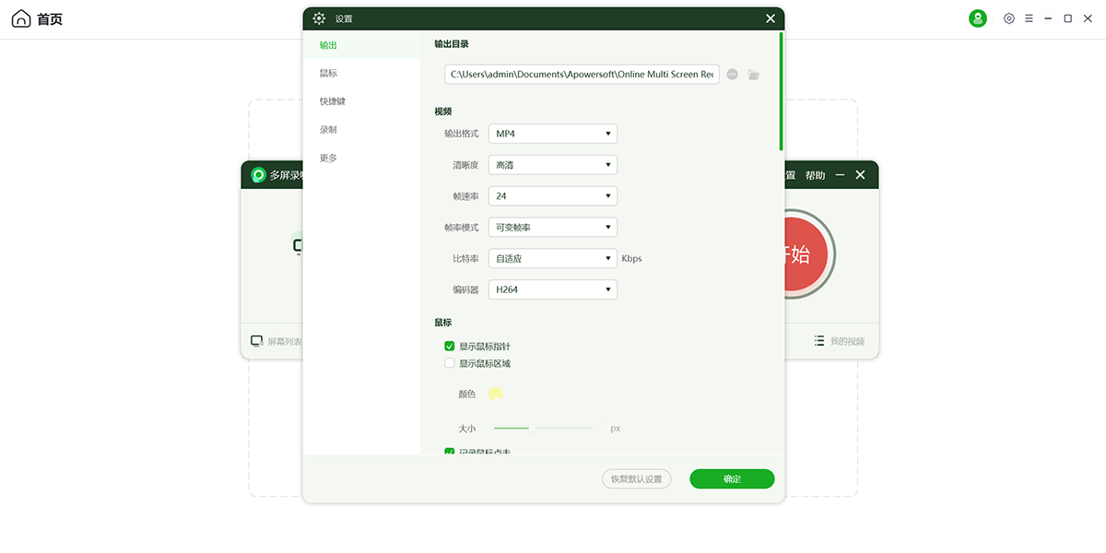Open main window settings gear icon
1106x553 pixels.
click(1009, 18)
